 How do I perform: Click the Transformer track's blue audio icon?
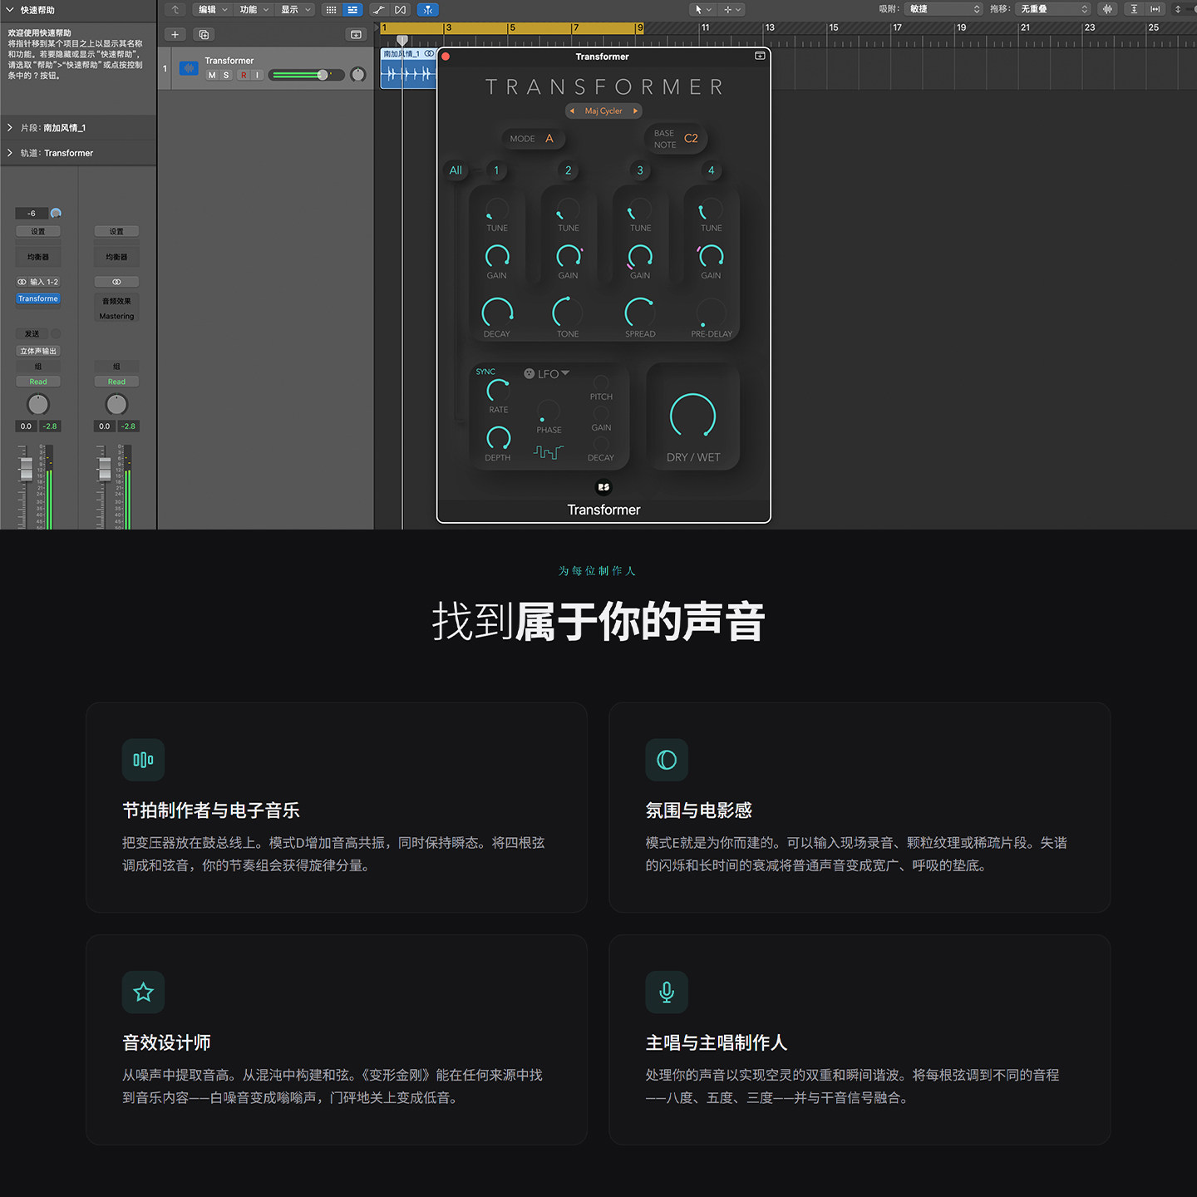tap(189, 68)
